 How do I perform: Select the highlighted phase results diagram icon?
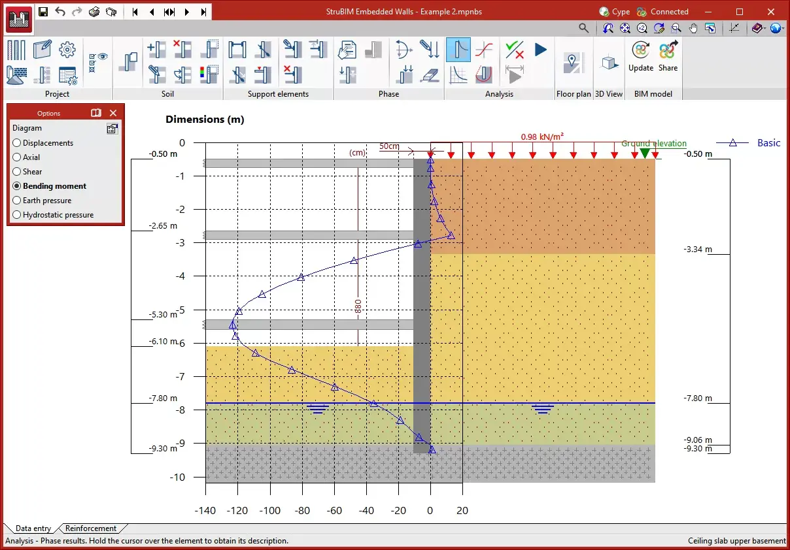tap(458, 50)
